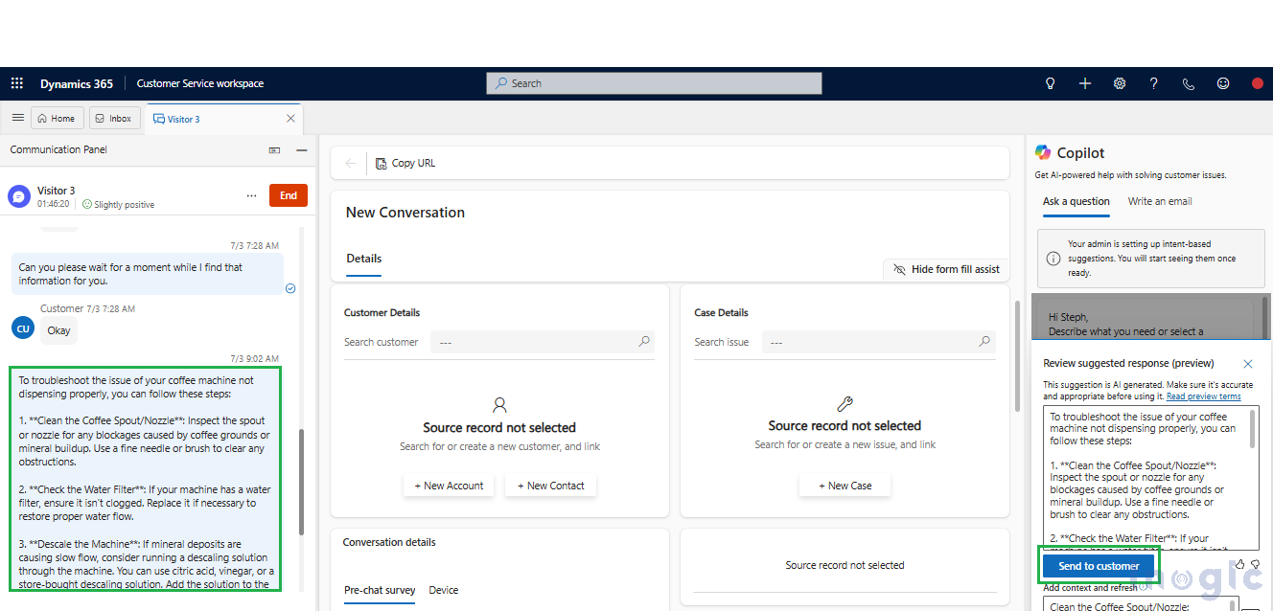The image size is (1273, 611).
Task: Click the back arrow beside Copy URL
Action: [x=351, y=164]
